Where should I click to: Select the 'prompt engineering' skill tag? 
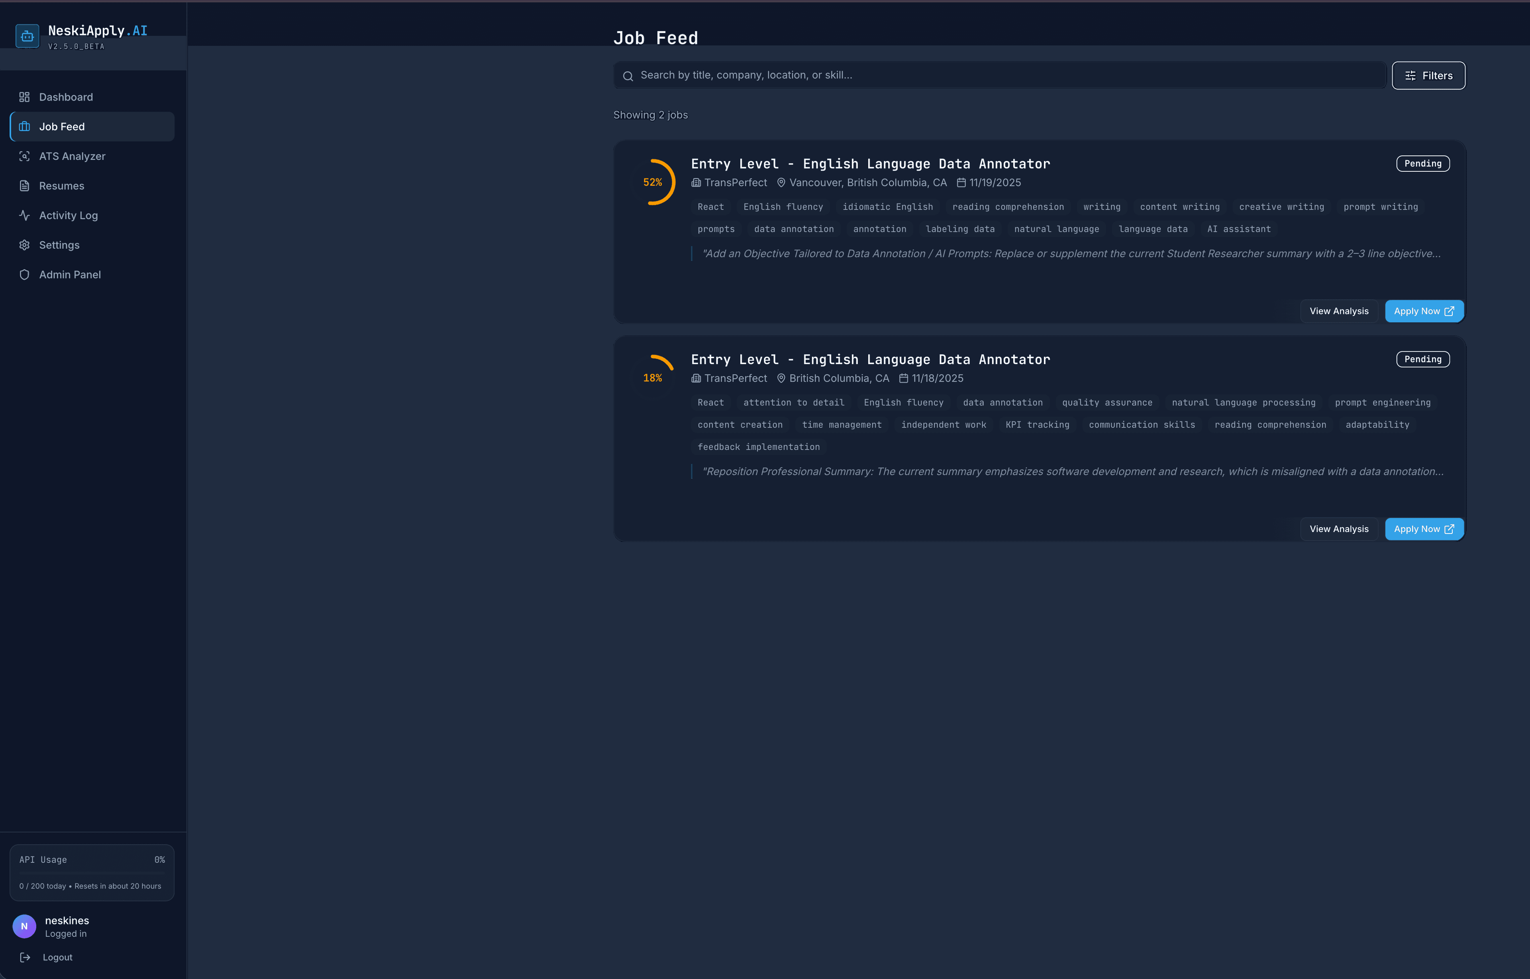click(1383, 402)
